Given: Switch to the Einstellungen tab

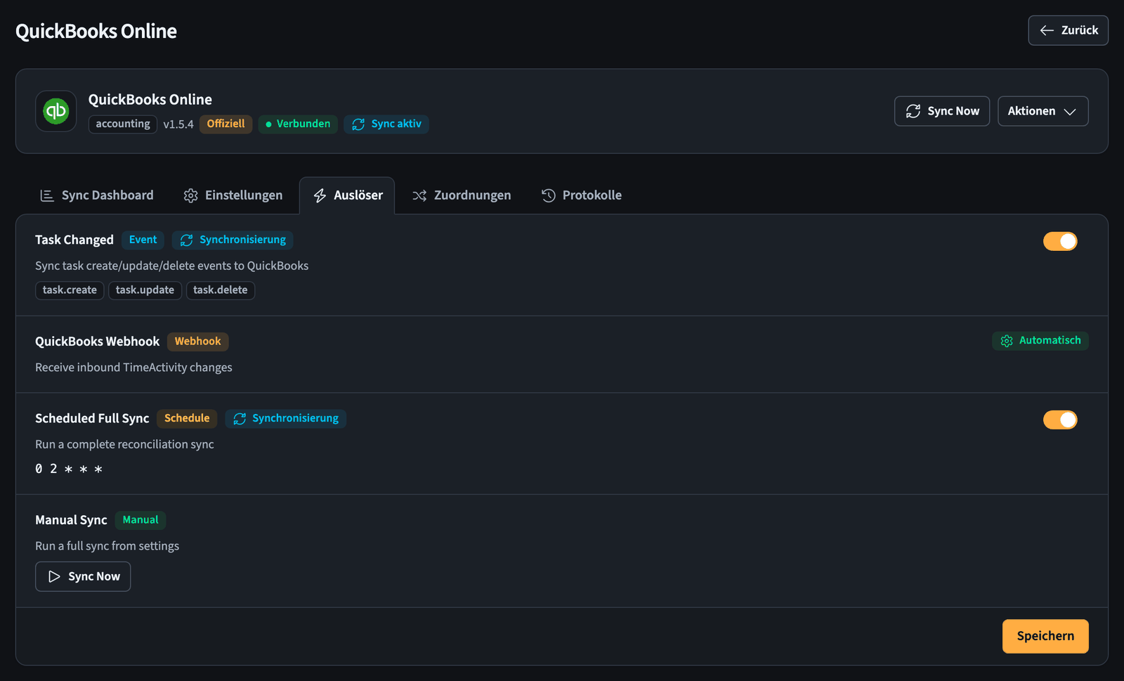Looking at the screenshot, I should point(233,195).
